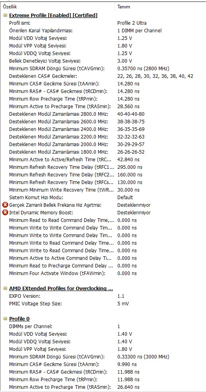Select the Sistem Komut Hızı Modu row
The width and height of the screenshot is (206, 392).
(103, 198)
